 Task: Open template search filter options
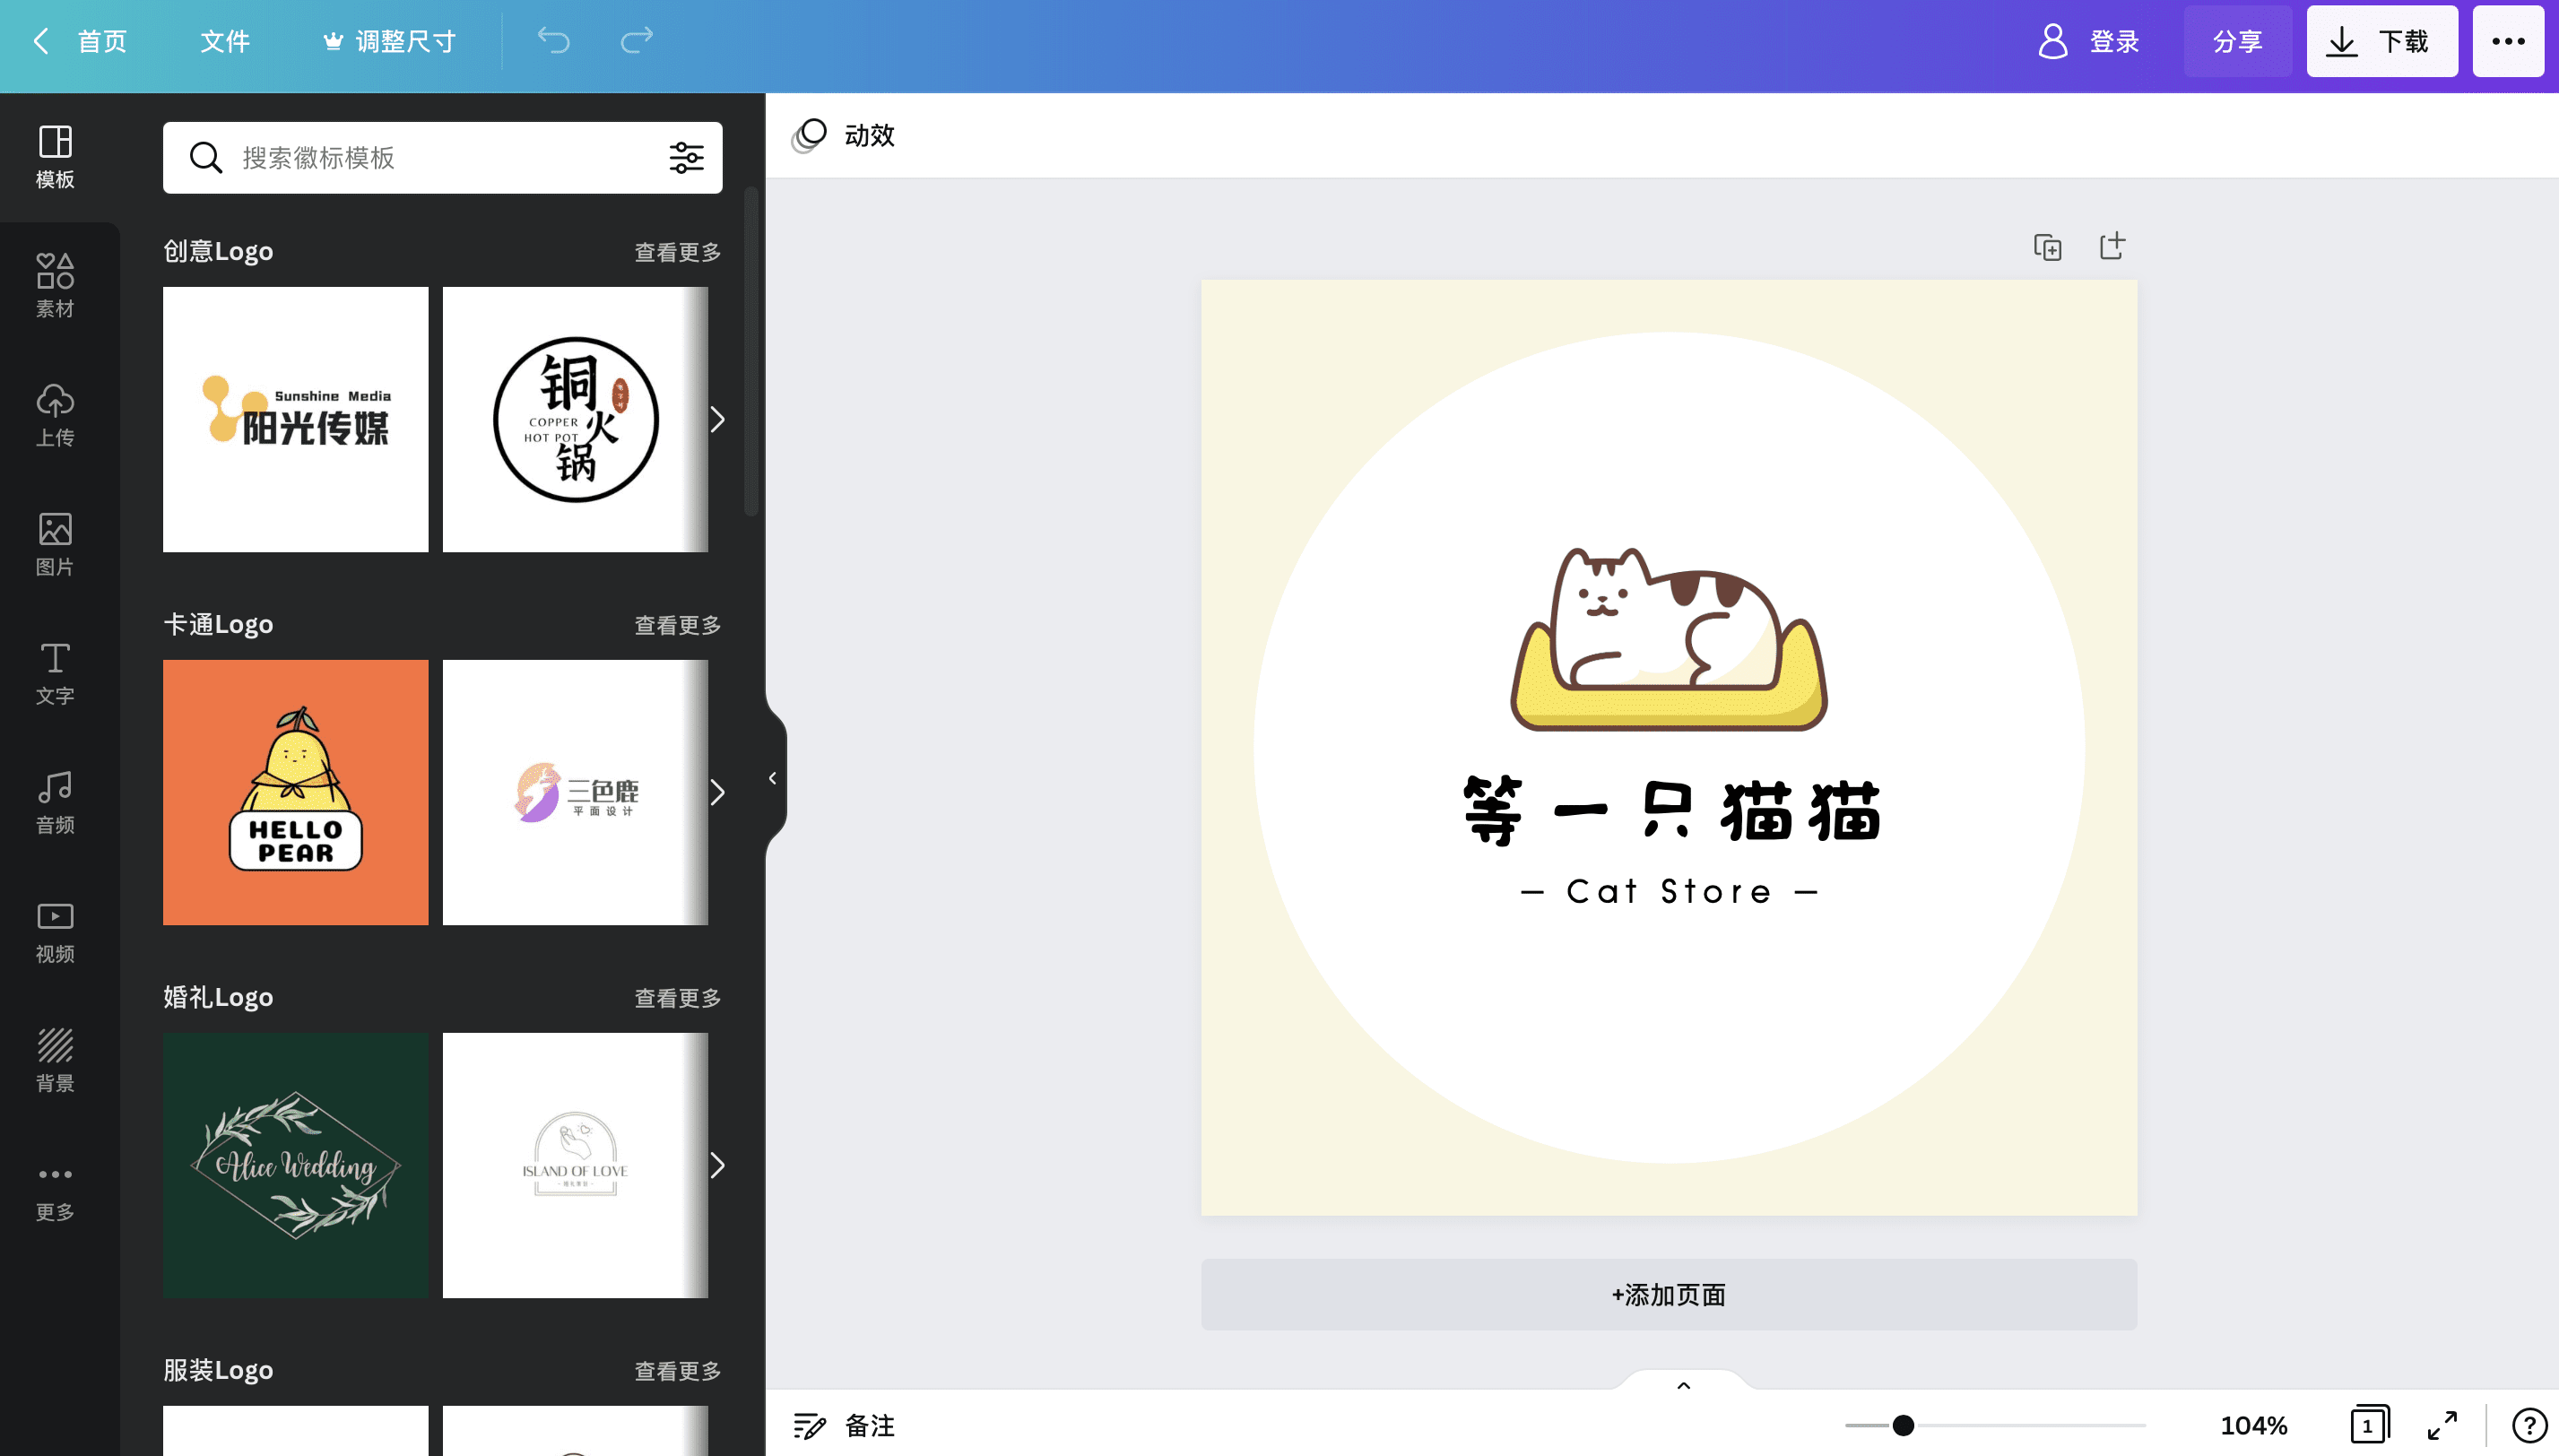coord(686,157)
